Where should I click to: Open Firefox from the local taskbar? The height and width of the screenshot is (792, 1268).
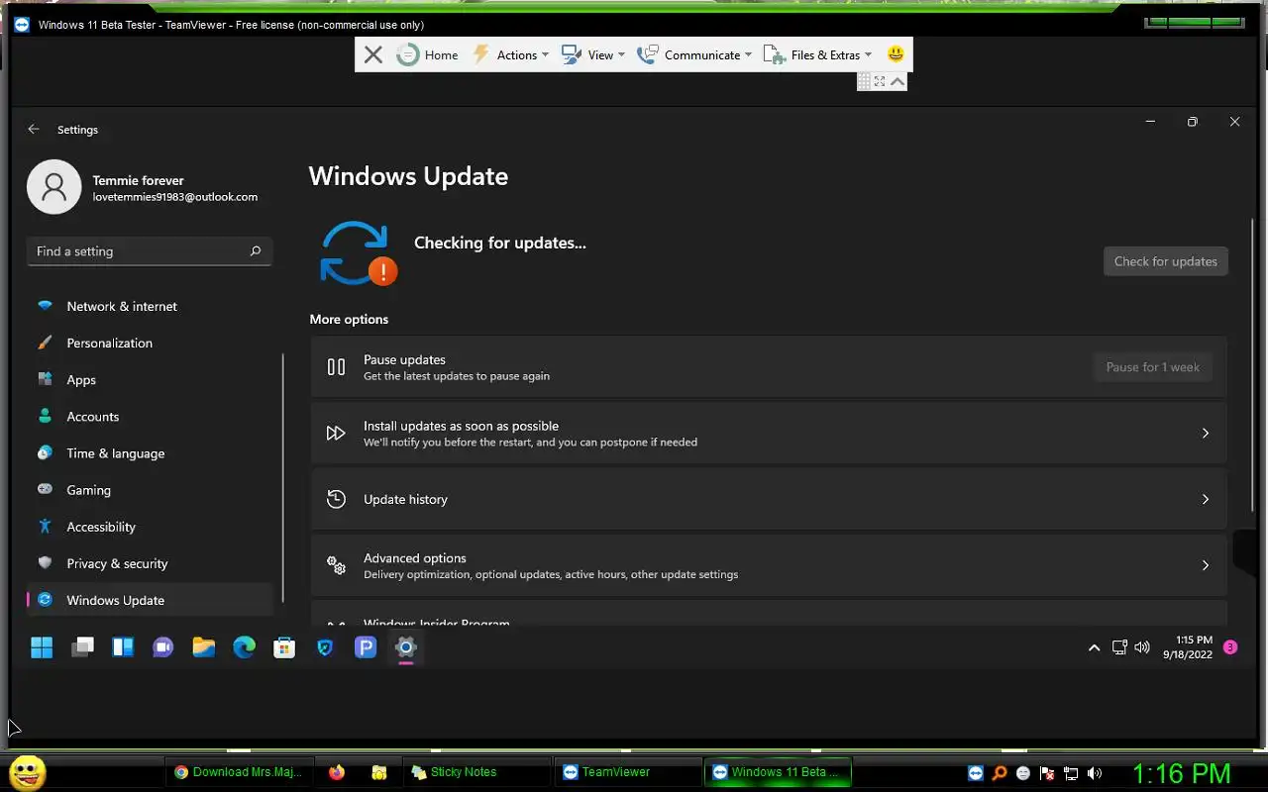[337, 772]
